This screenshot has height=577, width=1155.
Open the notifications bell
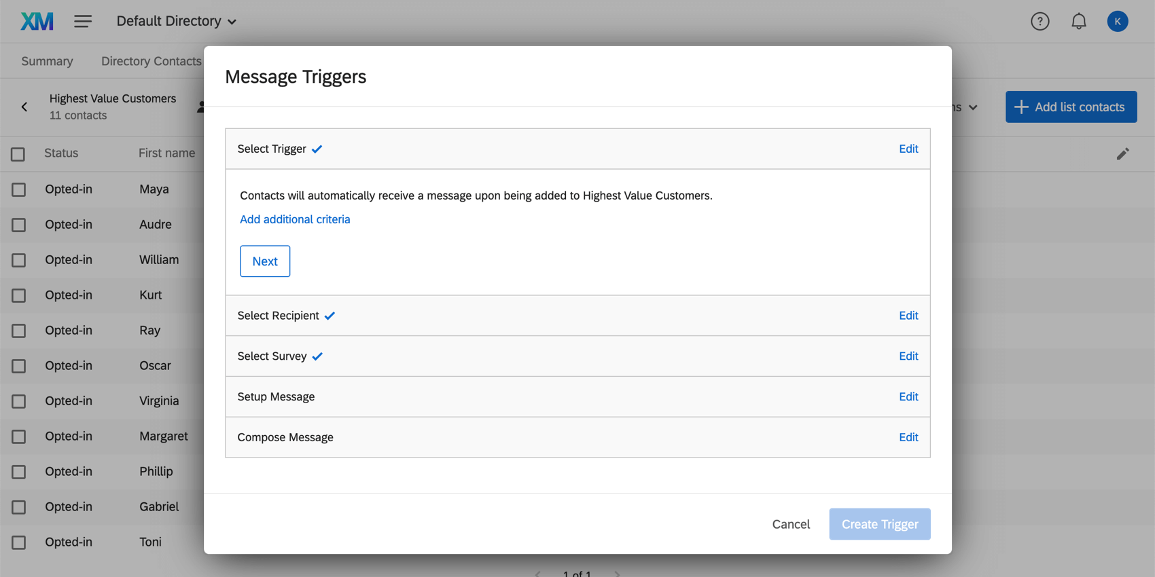[x=1078, y=21]
